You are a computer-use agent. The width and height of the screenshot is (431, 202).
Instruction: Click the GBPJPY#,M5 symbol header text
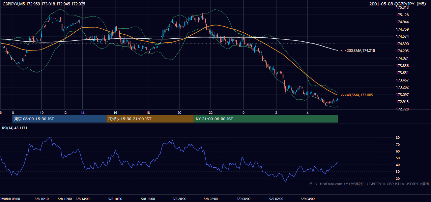tap(44, 4)
